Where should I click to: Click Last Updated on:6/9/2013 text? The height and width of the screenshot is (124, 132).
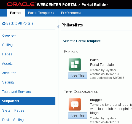point(107,78)
